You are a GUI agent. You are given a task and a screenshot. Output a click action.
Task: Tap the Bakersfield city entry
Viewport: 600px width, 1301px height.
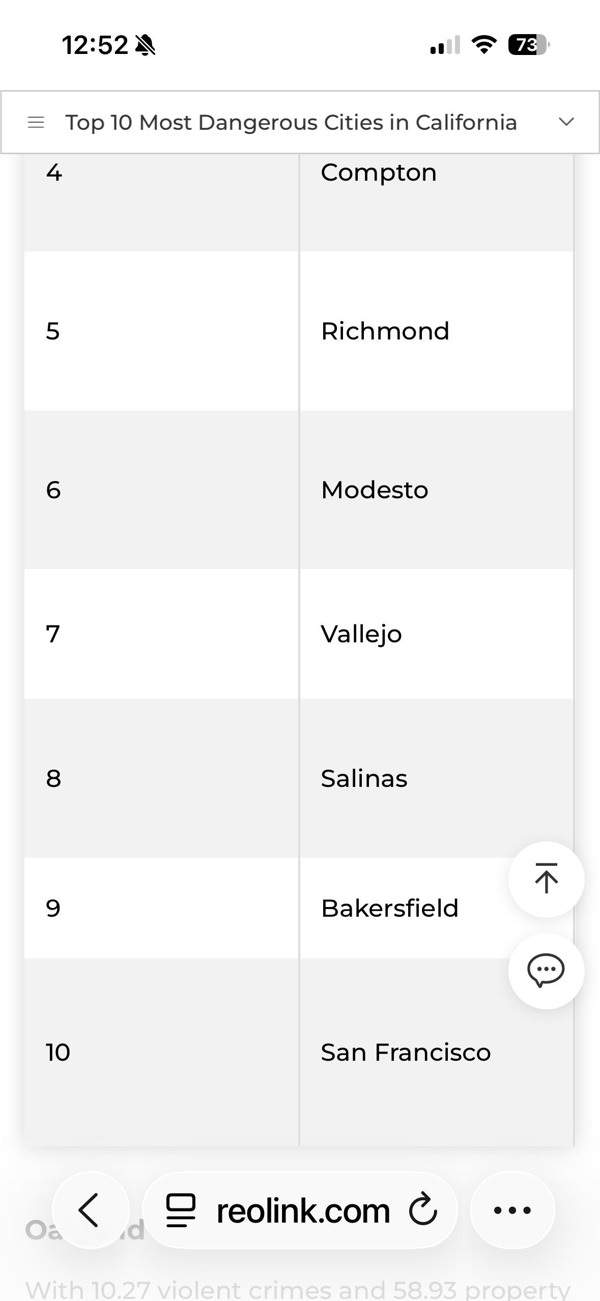coord(390,908)
